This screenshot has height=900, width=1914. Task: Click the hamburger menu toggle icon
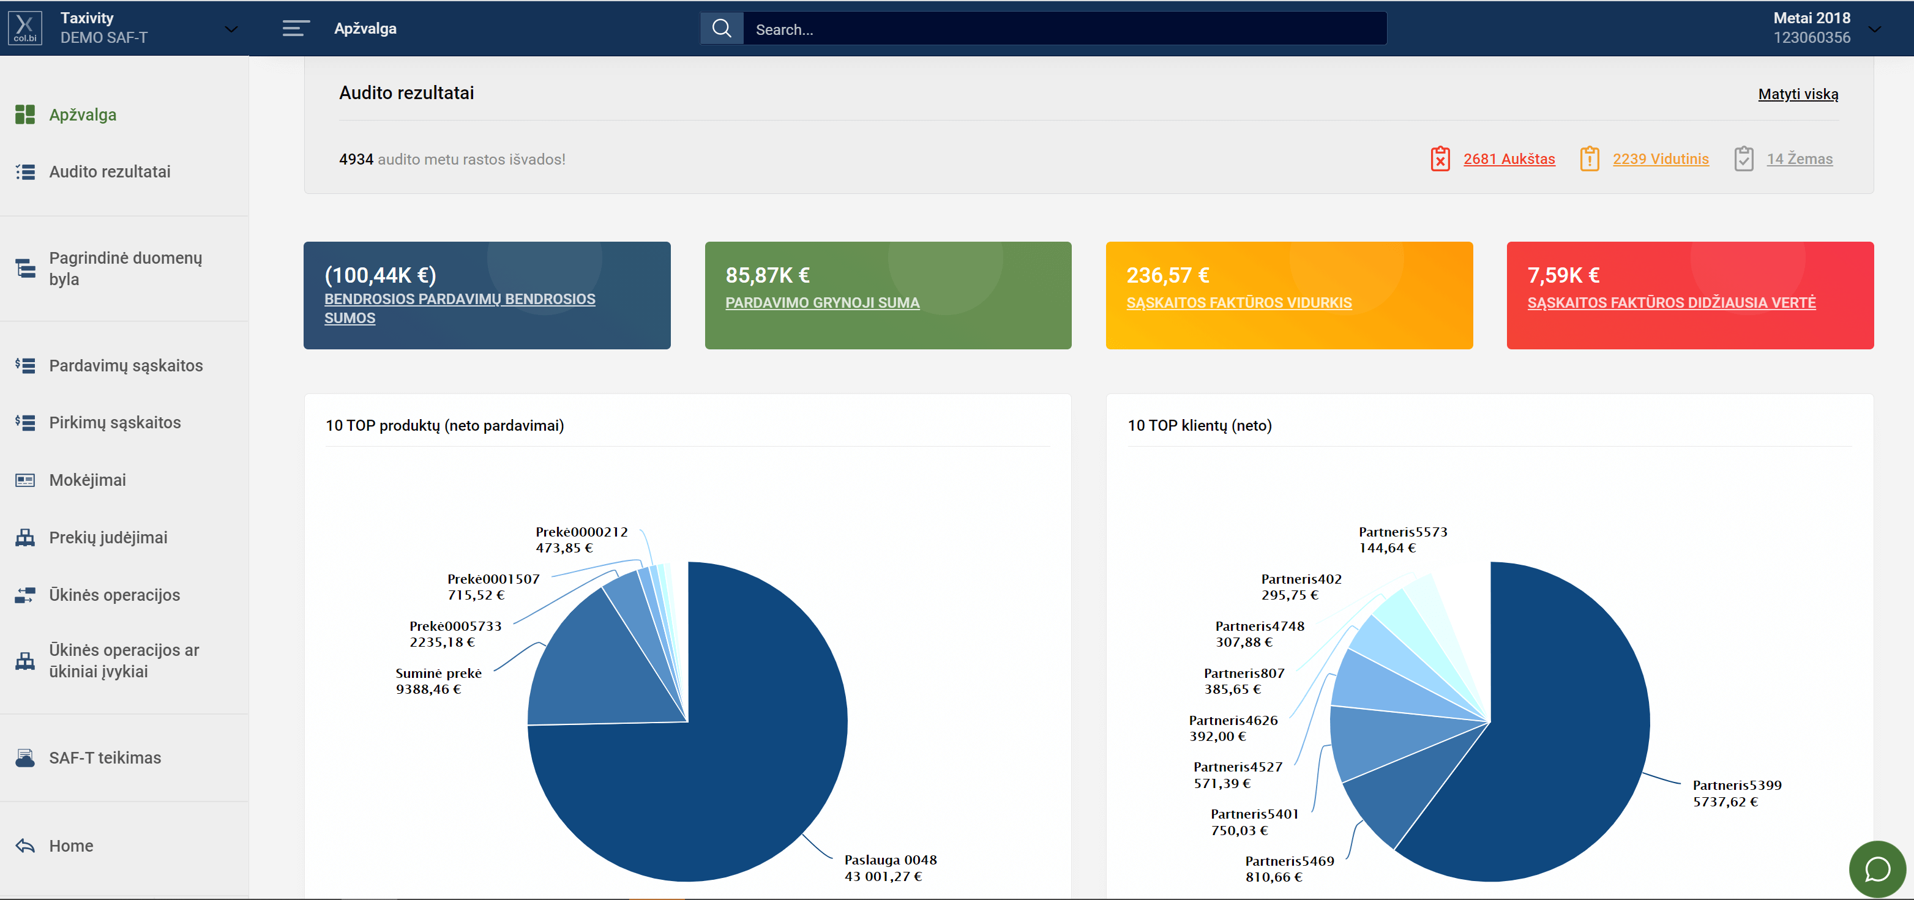coord(295,28)
